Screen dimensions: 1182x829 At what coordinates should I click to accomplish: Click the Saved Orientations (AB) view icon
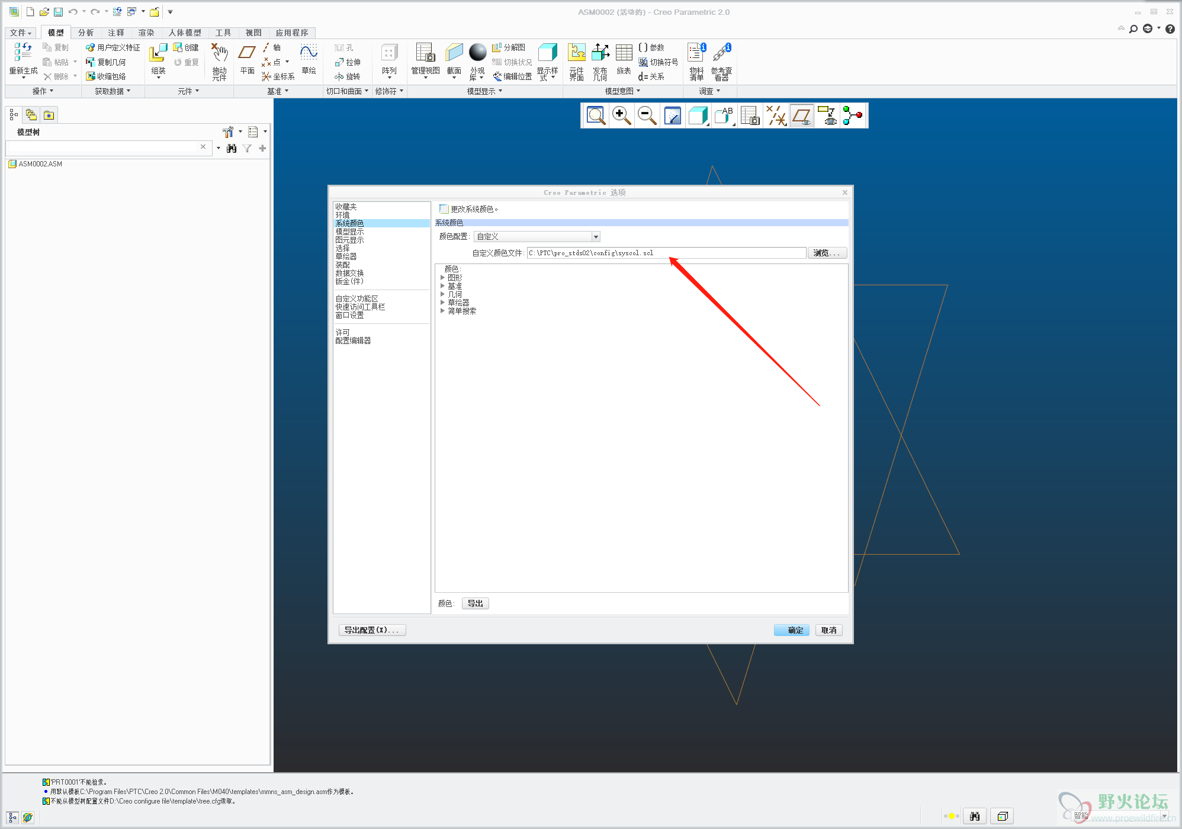[724, 115]
